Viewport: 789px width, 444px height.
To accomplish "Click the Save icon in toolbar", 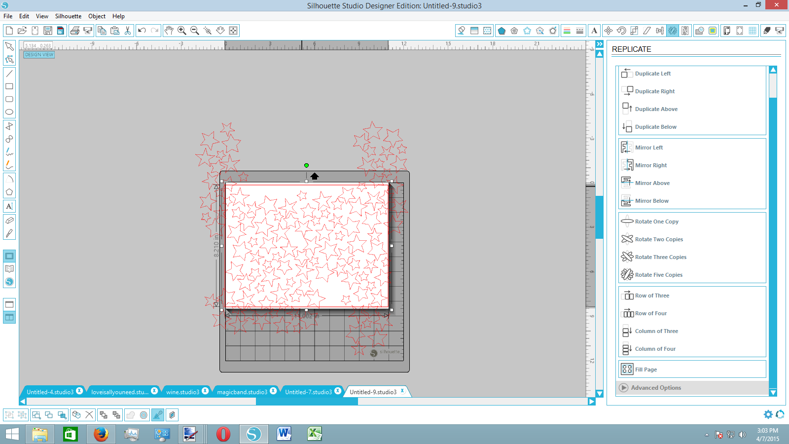I will [x=48, y=31].
